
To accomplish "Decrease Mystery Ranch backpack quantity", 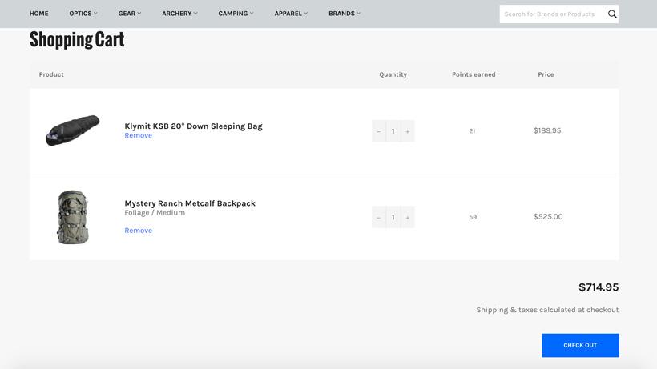I will tap(378, 217).
